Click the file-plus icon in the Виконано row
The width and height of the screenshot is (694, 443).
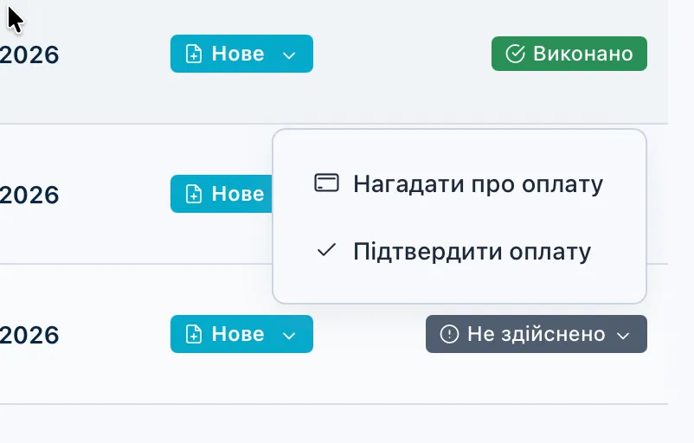tap(195, 55)
